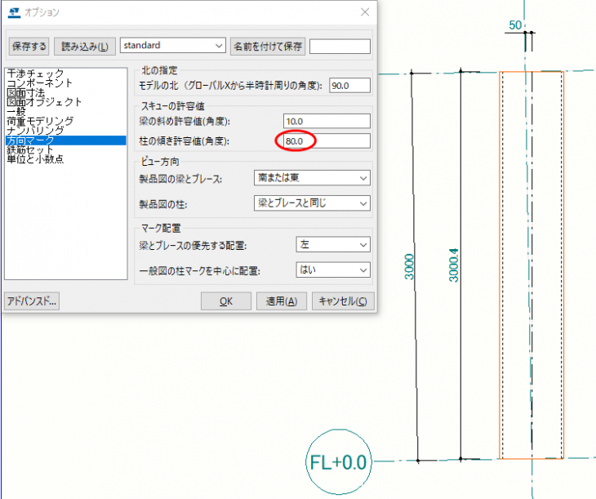Image resolution: width=596 pixels, height=499 pixels.
Task: Open 一般図の柱マークを中心に配置 dropdown
Action: pyautogui.click(x=333, y=270)
